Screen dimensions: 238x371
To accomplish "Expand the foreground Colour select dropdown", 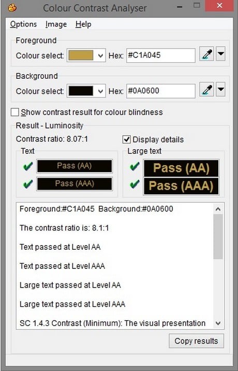I will (x=100, y=55).
